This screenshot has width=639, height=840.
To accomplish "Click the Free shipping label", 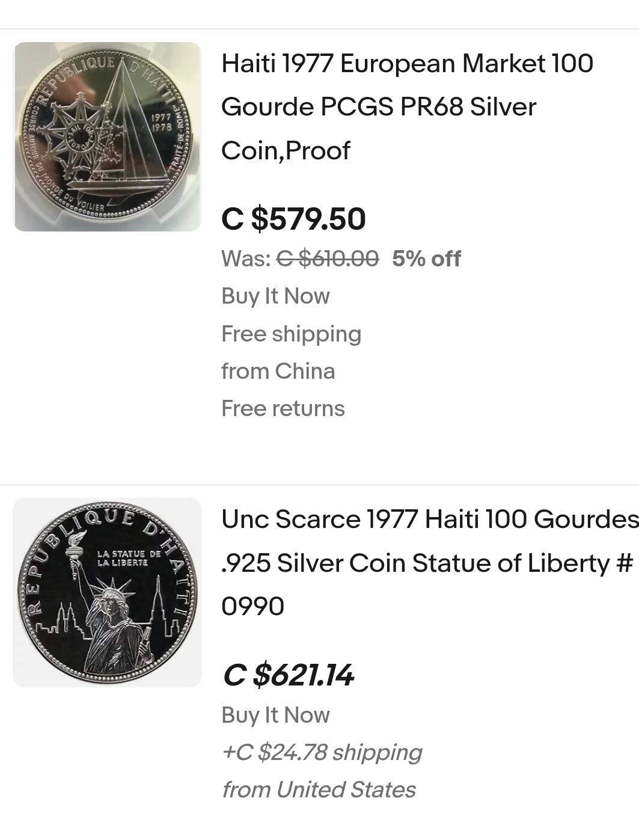I will pos(291,334).
